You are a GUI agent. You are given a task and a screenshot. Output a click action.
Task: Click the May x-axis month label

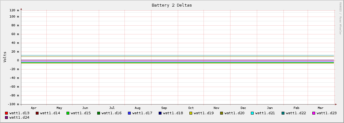(59, 108)
